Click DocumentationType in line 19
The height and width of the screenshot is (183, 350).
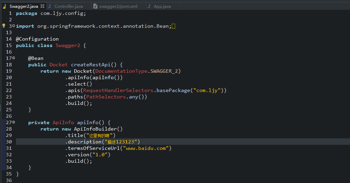[x=122, y=71]
